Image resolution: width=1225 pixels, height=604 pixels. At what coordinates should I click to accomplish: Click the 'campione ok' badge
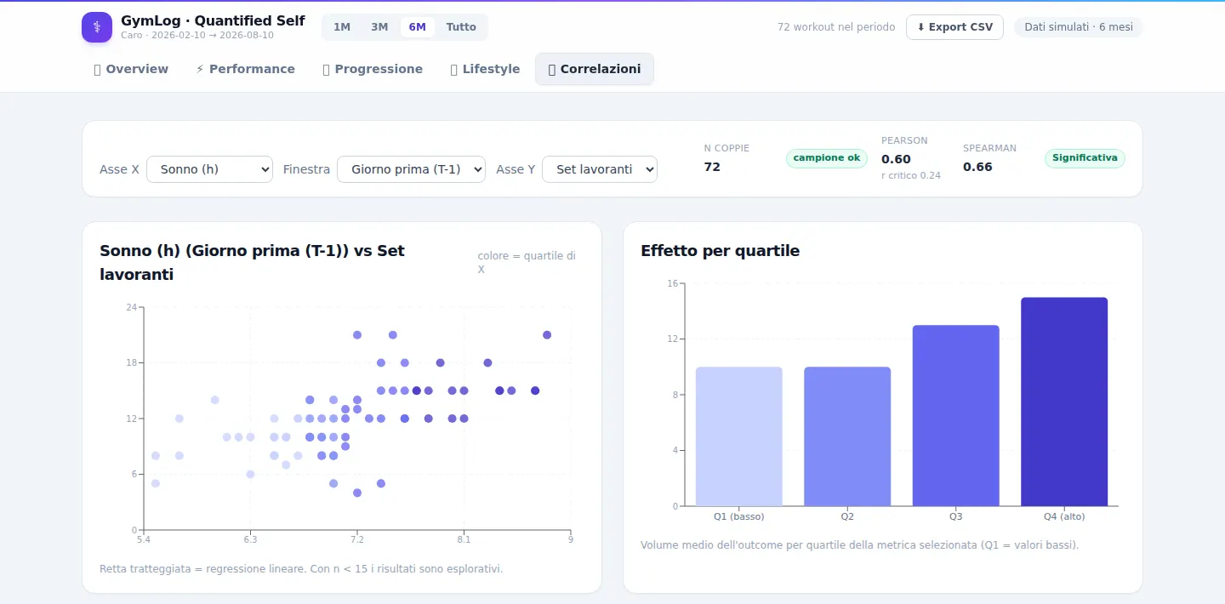tap(827, 157)
